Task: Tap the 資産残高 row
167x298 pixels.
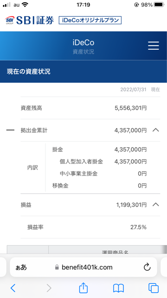Action: 90,108
